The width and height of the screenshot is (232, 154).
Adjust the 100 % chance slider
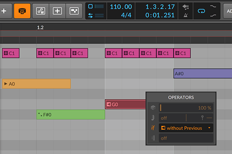[186, 107]
